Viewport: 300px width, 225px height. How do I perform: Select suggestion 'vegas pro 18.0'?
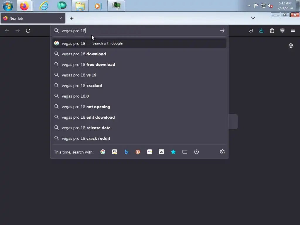[x=139, y=96]
